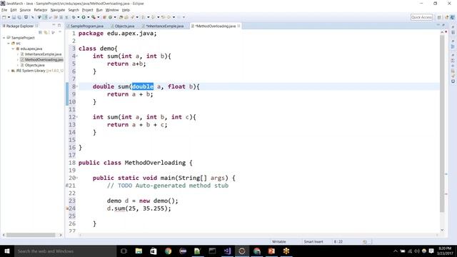
Task: Click the task marker on line 21
Action: tap(67, 186)
